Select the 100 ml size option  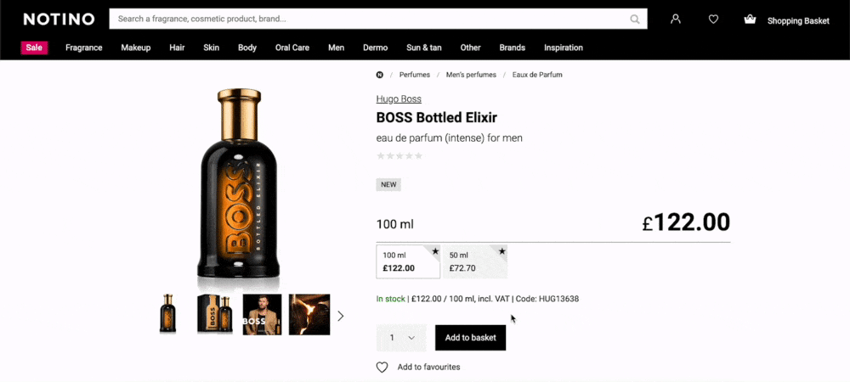408,261
